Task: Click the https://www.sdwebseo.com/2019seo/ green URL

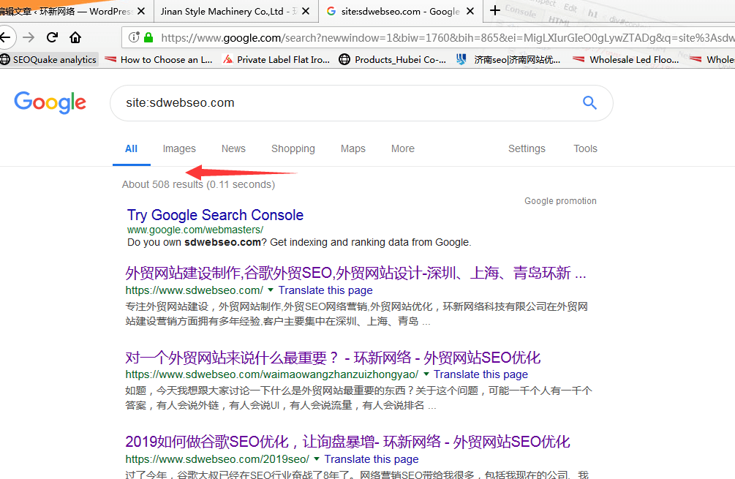Action: 217,459
